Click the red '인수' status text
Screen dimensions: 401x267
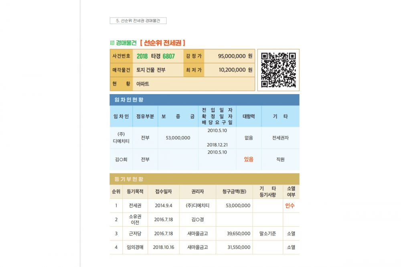coord(290,205)
